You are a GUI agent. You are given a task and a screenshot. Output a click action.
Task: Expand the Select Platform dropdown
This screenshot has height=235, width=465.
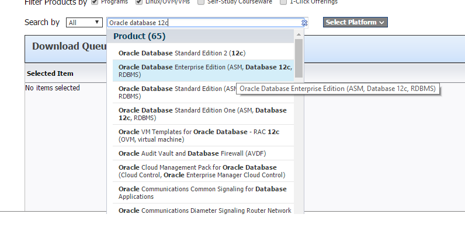(x=355, y=22)
